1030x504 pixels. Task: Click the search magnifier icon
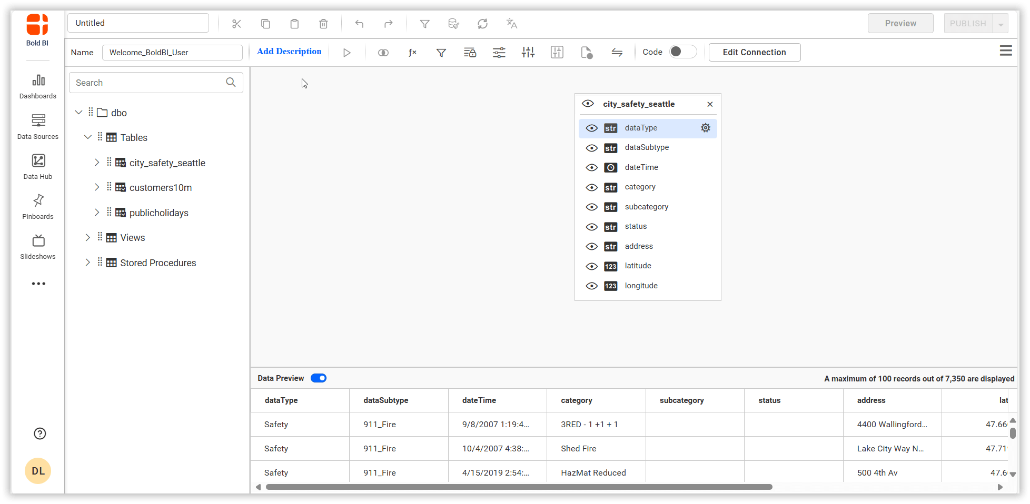pyautogui.click(x=231, y=83)
